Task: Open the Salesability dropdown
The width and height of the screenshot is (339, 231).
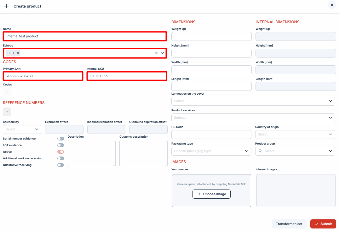Action: click(22, 129)
